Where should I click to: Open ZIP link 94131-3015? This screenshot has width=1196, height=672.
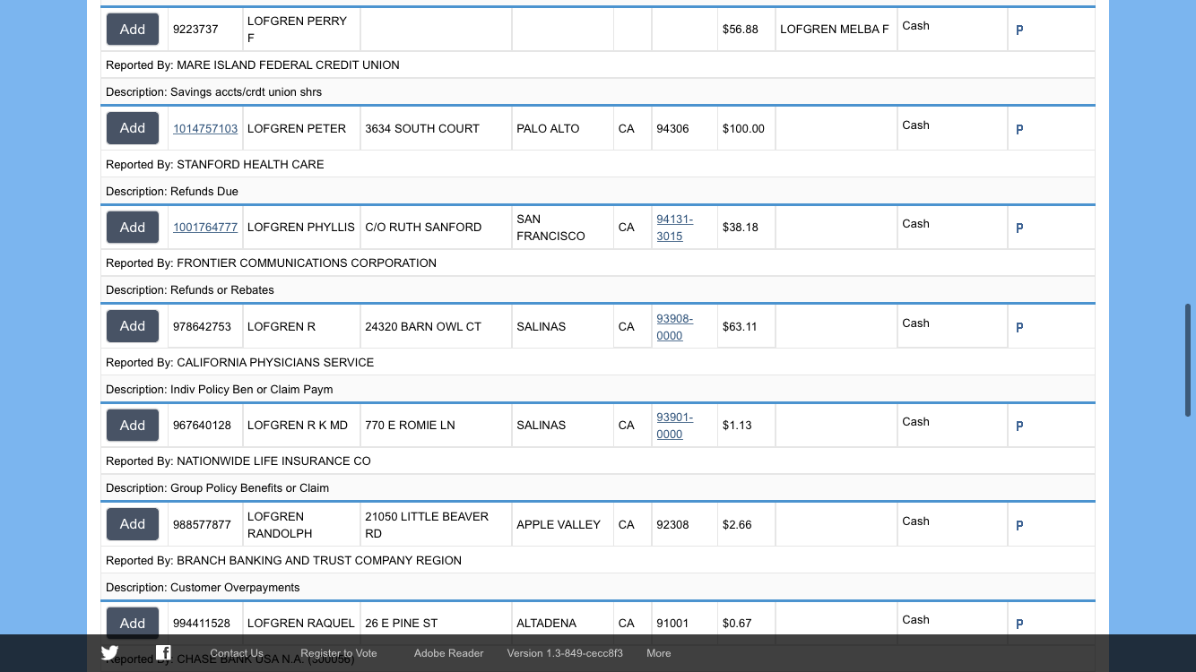[674, 228]
